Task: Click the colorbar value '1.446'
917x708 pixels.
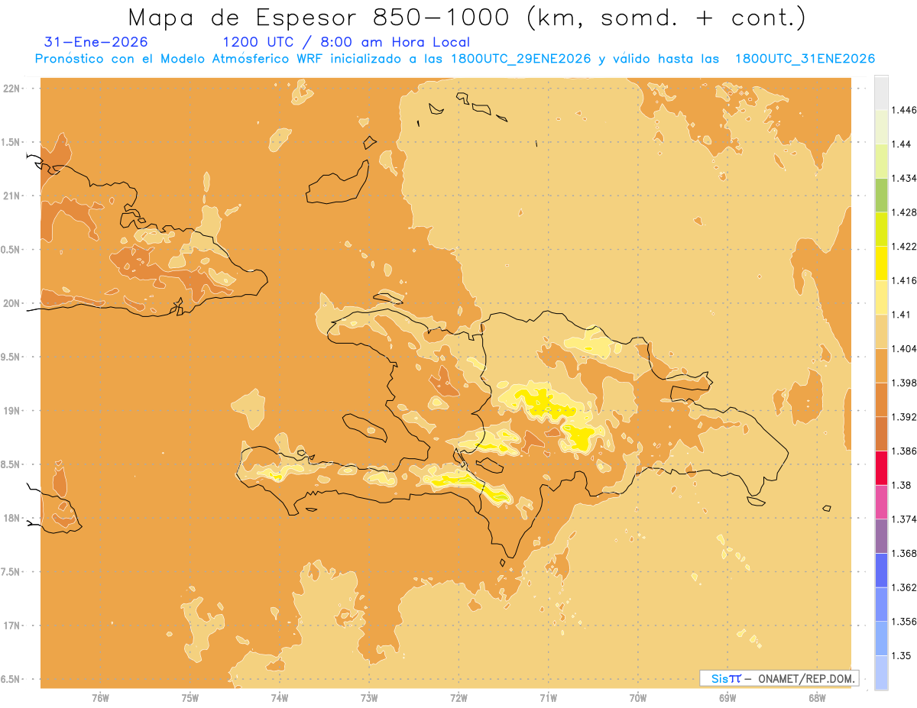Action: (x=904, y=110)
